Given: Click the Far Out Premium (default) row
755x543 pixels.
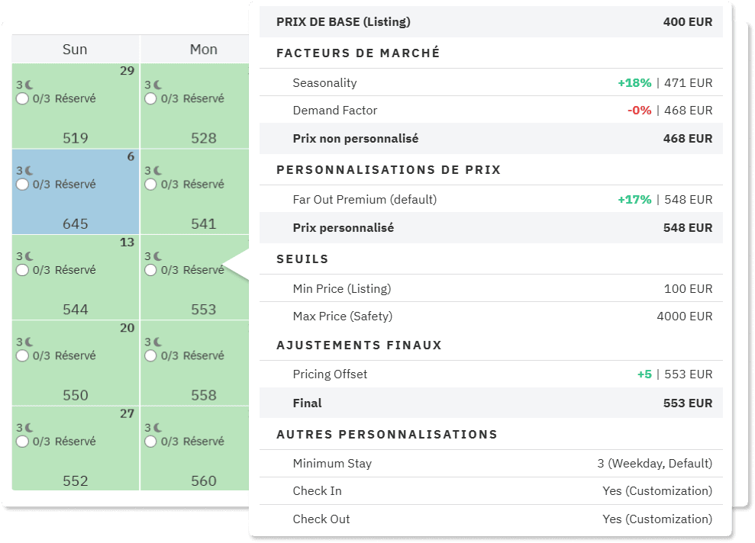Looking at the screenshot, I should [491, 199].
